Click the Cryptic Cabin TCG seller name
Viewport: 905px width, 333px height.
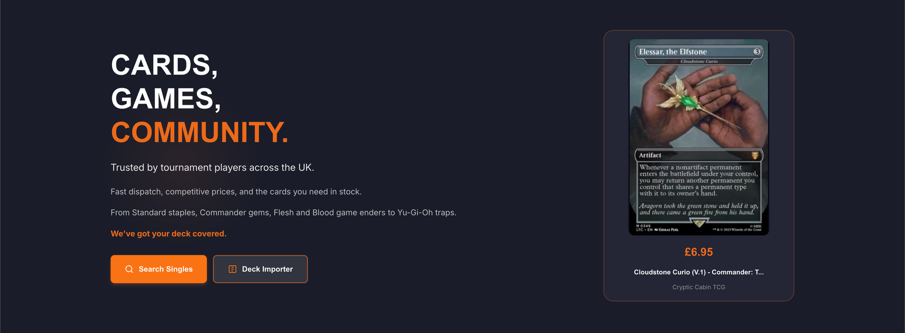pos(698,287)
